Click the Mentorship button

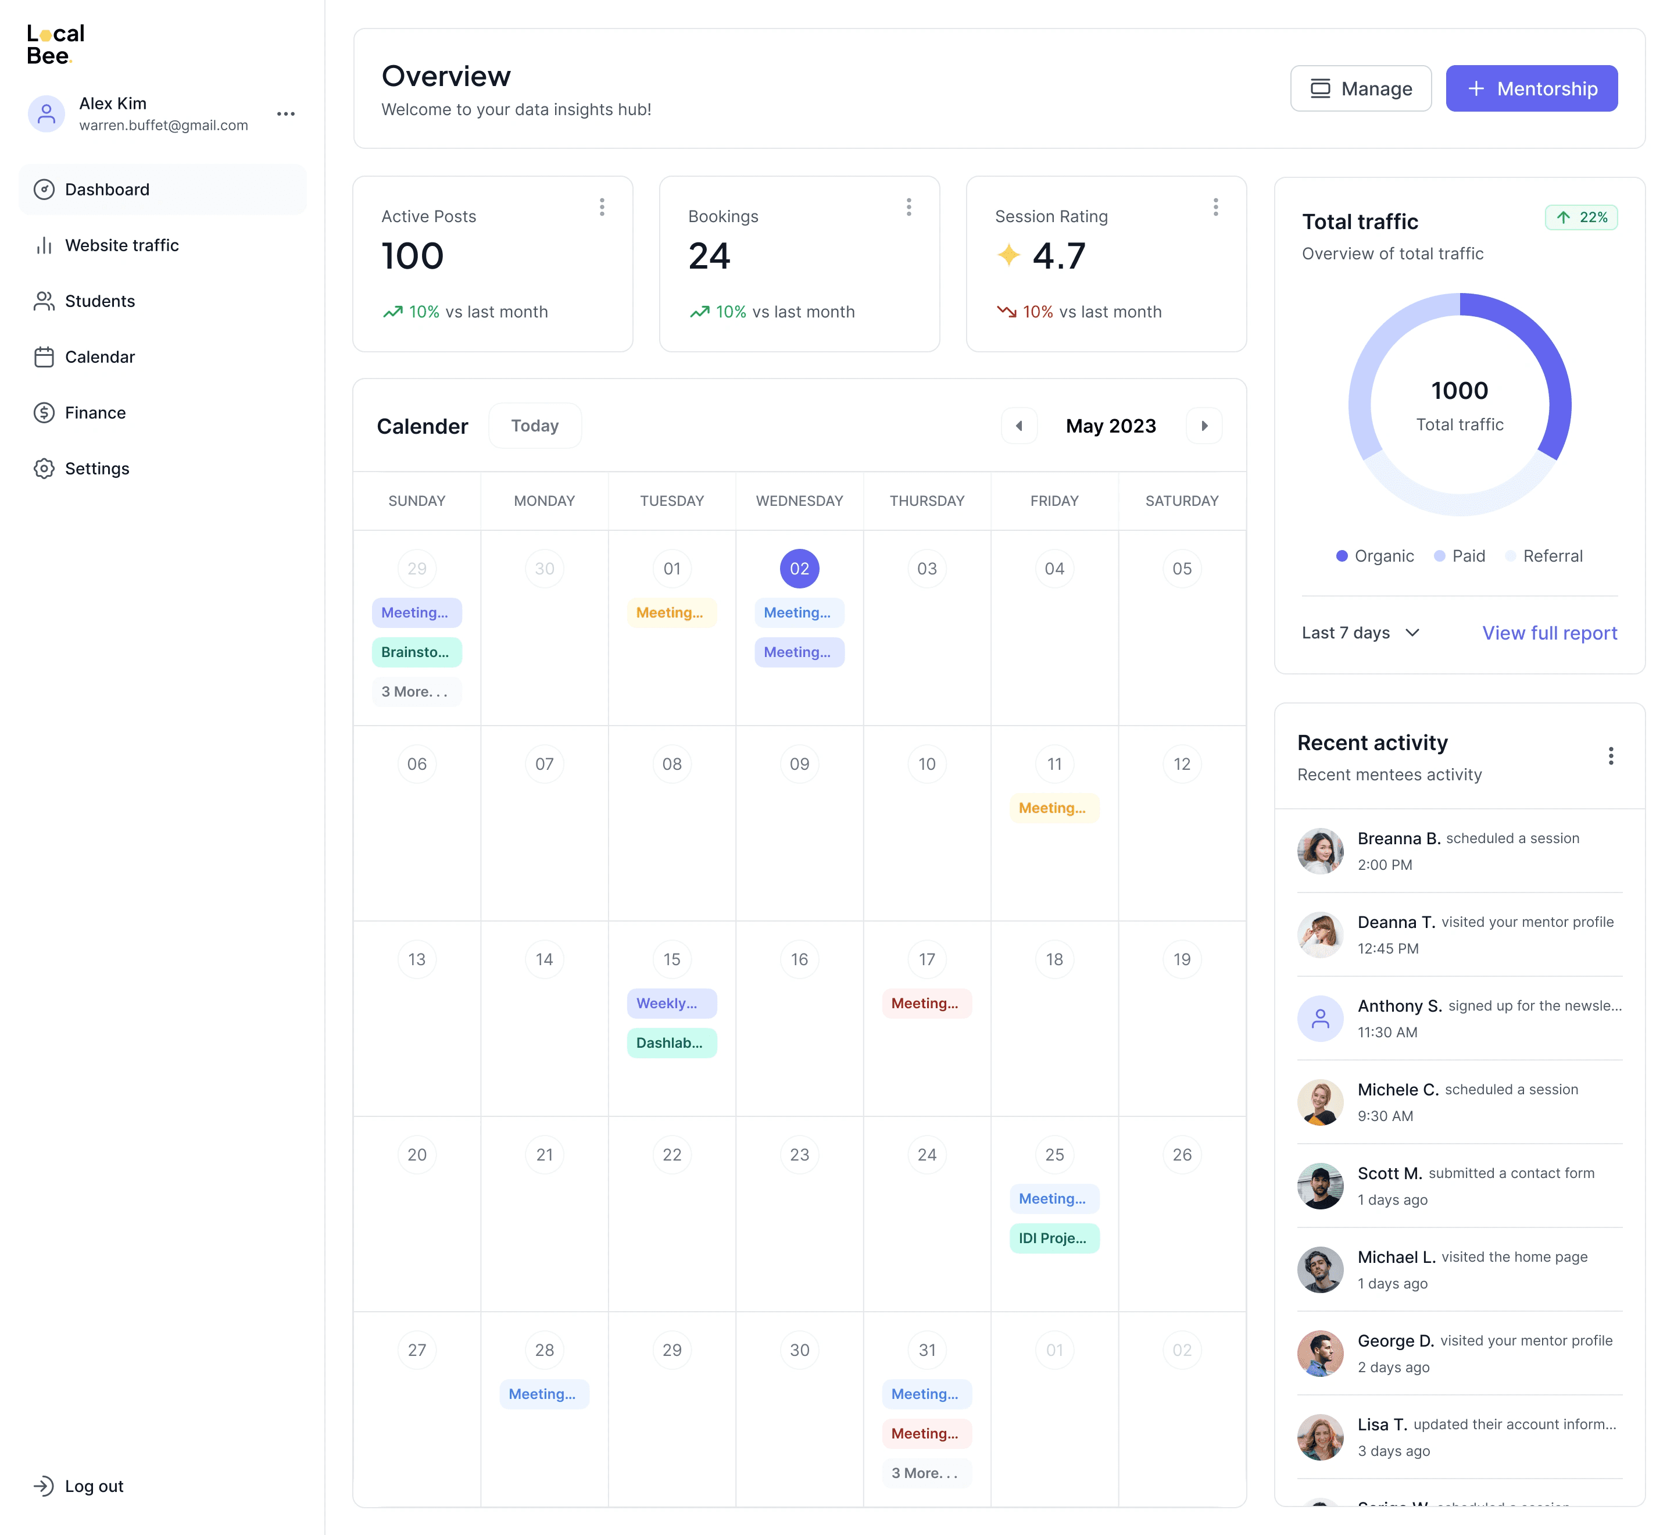click(x=1531, y=88)
